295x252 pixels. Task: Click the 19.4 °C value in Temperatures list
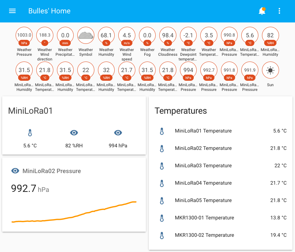click(278, 235)
